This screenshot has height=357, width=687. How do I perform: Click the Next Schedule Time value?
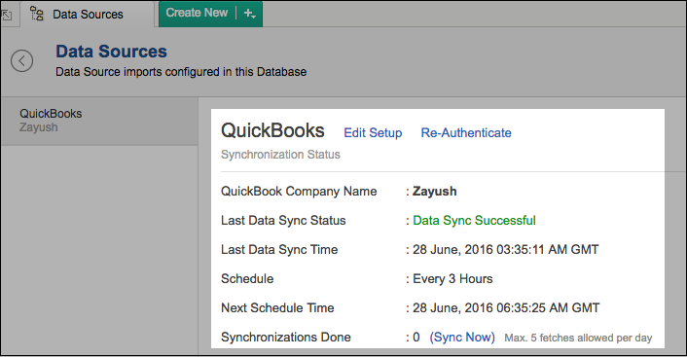[x=506, y=308]
